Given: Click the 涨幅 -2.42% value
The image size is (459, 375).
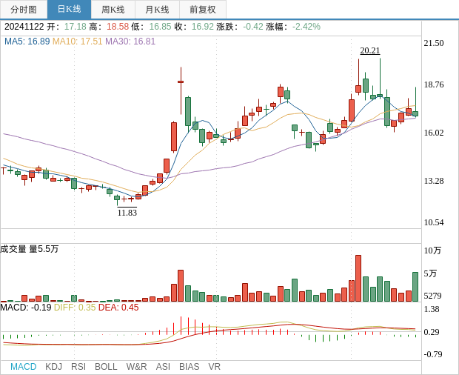Looking at the screenshot, I should click(x=293, y=27).
